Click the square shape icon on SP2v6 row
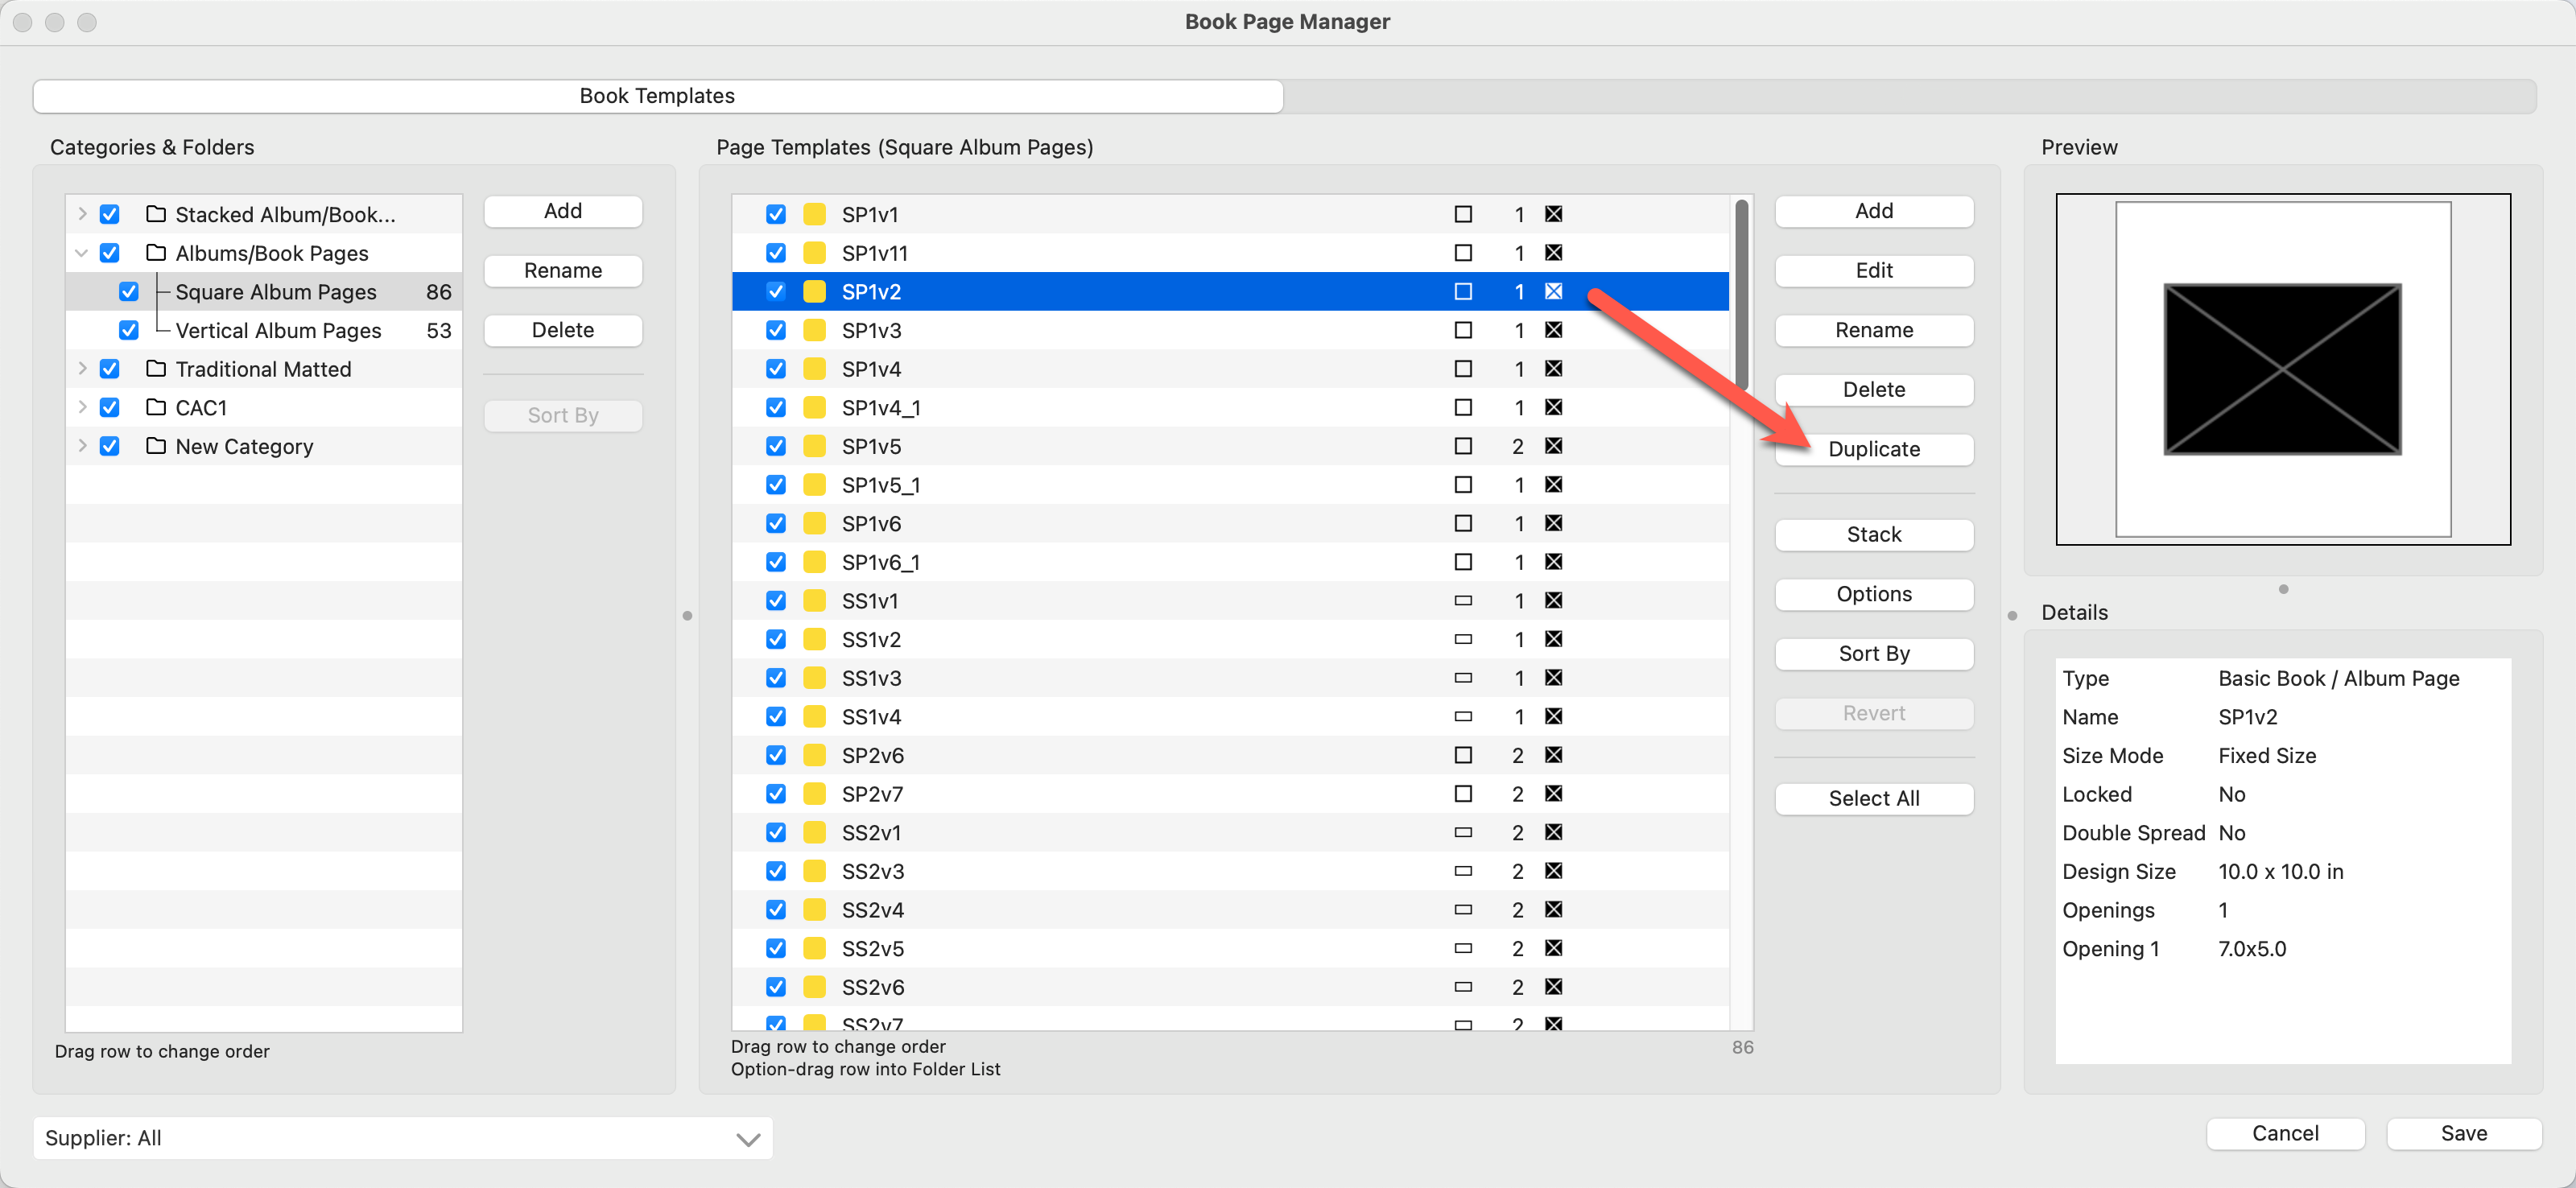2576x1188 pixels. (x=1463, y=755)
